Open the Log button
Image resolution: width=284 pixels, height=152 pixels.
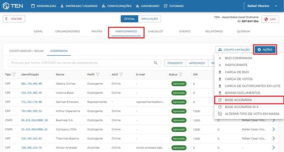pyautogui.click(x=270, y=19)
